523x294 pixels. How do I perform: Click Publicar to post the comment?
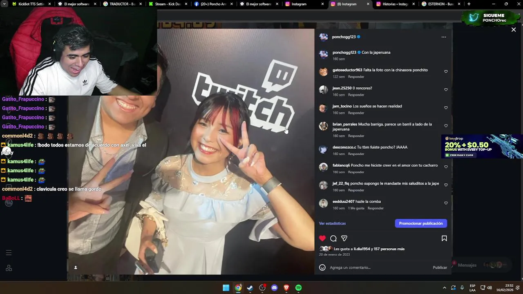440,267
